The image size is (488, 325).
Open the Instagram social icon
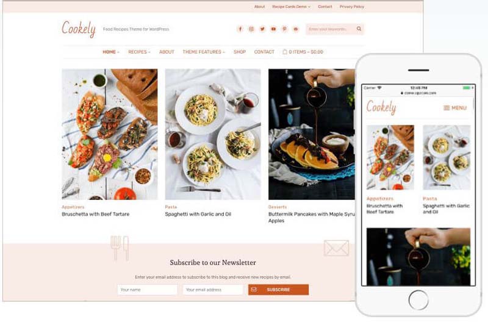tap(251, 29)
